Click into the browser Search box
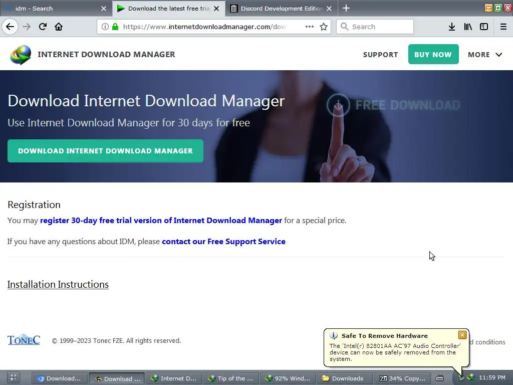The height and width of the screenshot is (385, 513). pos(375,27)
